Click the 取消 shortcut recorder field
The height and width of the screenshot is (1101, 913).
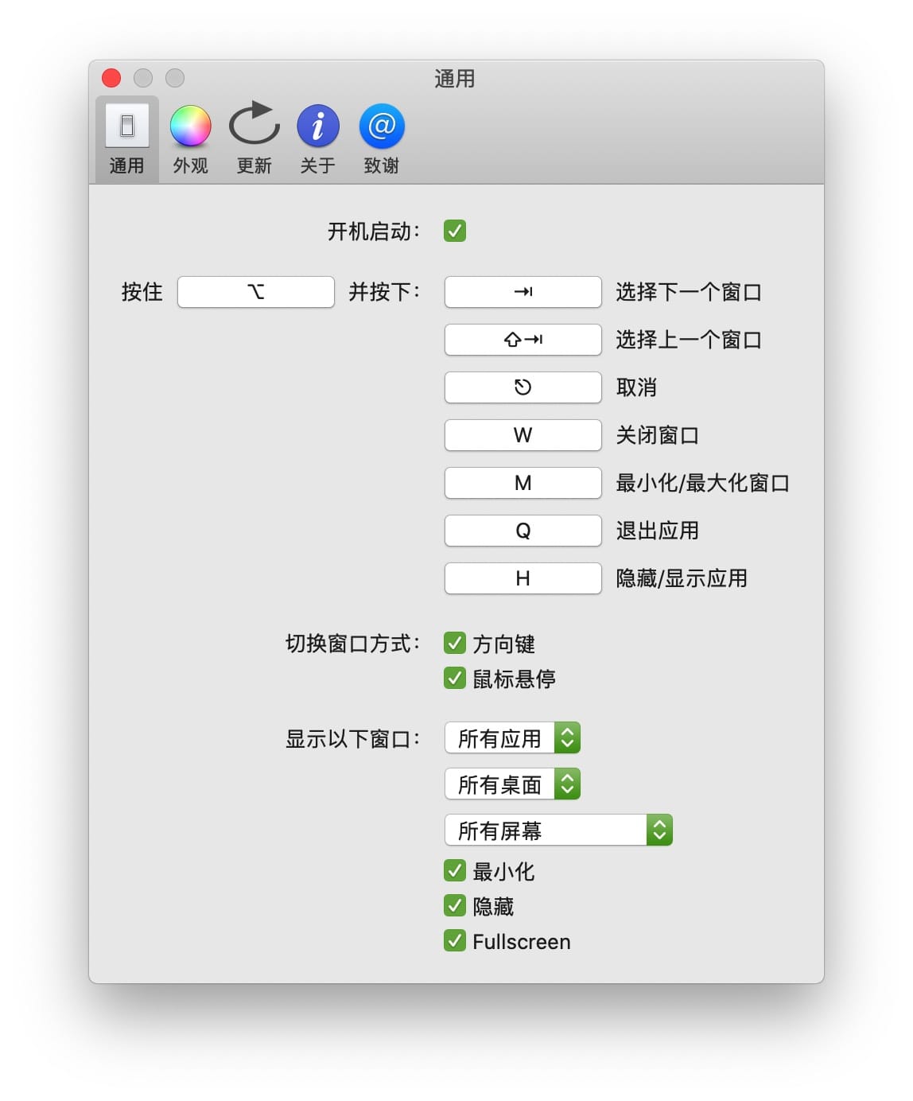523,387
